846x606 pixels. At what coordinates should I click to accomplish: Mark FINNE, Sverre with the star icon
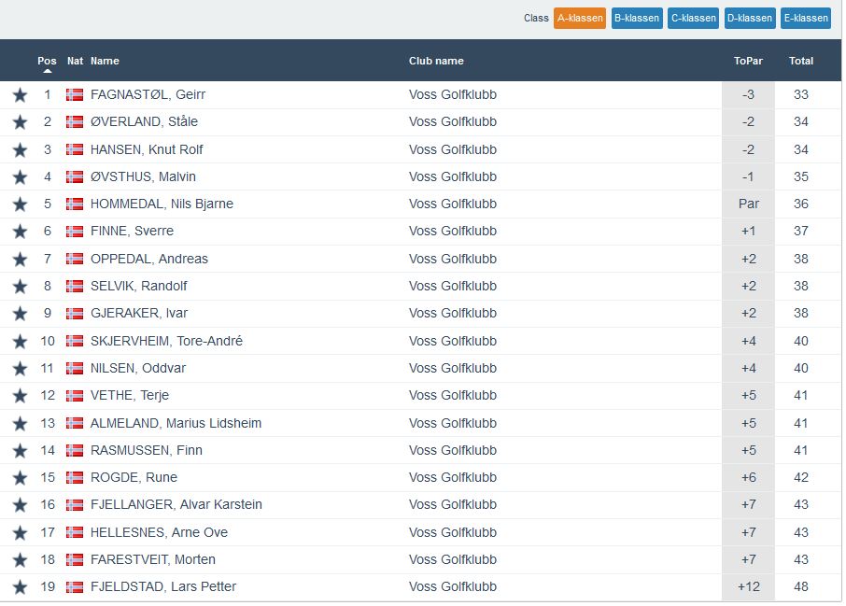click(20, 232)
